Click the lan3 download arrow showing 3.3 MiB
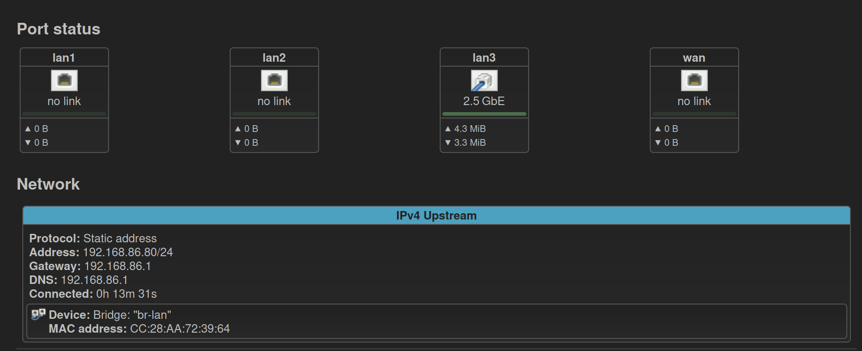Image resolution: width=862 pixels, height=351 pixels. pyautogui.click(x=448, y=143)
